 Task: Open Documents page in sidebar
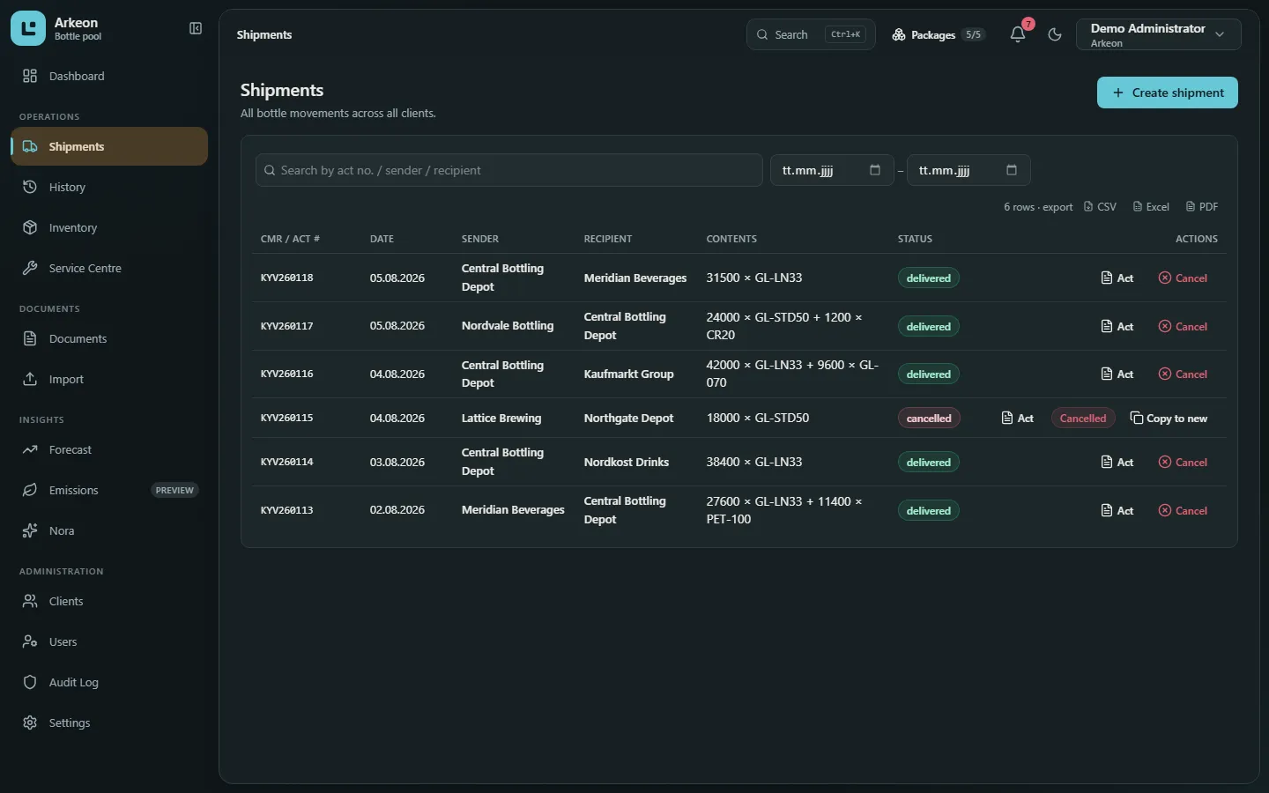click(x=109, y=338)
